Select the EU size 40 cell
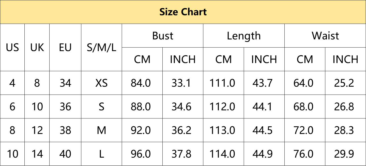This screenshot has height=166, width=366. [x=65, y=154]
